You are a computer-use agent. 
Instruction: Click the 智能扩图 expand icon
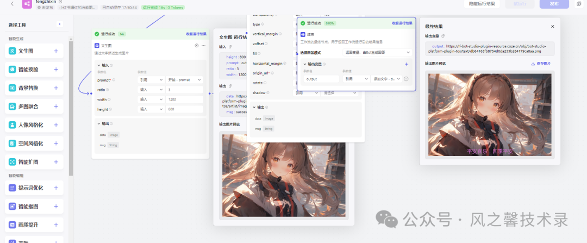click(x=13, y=162)
